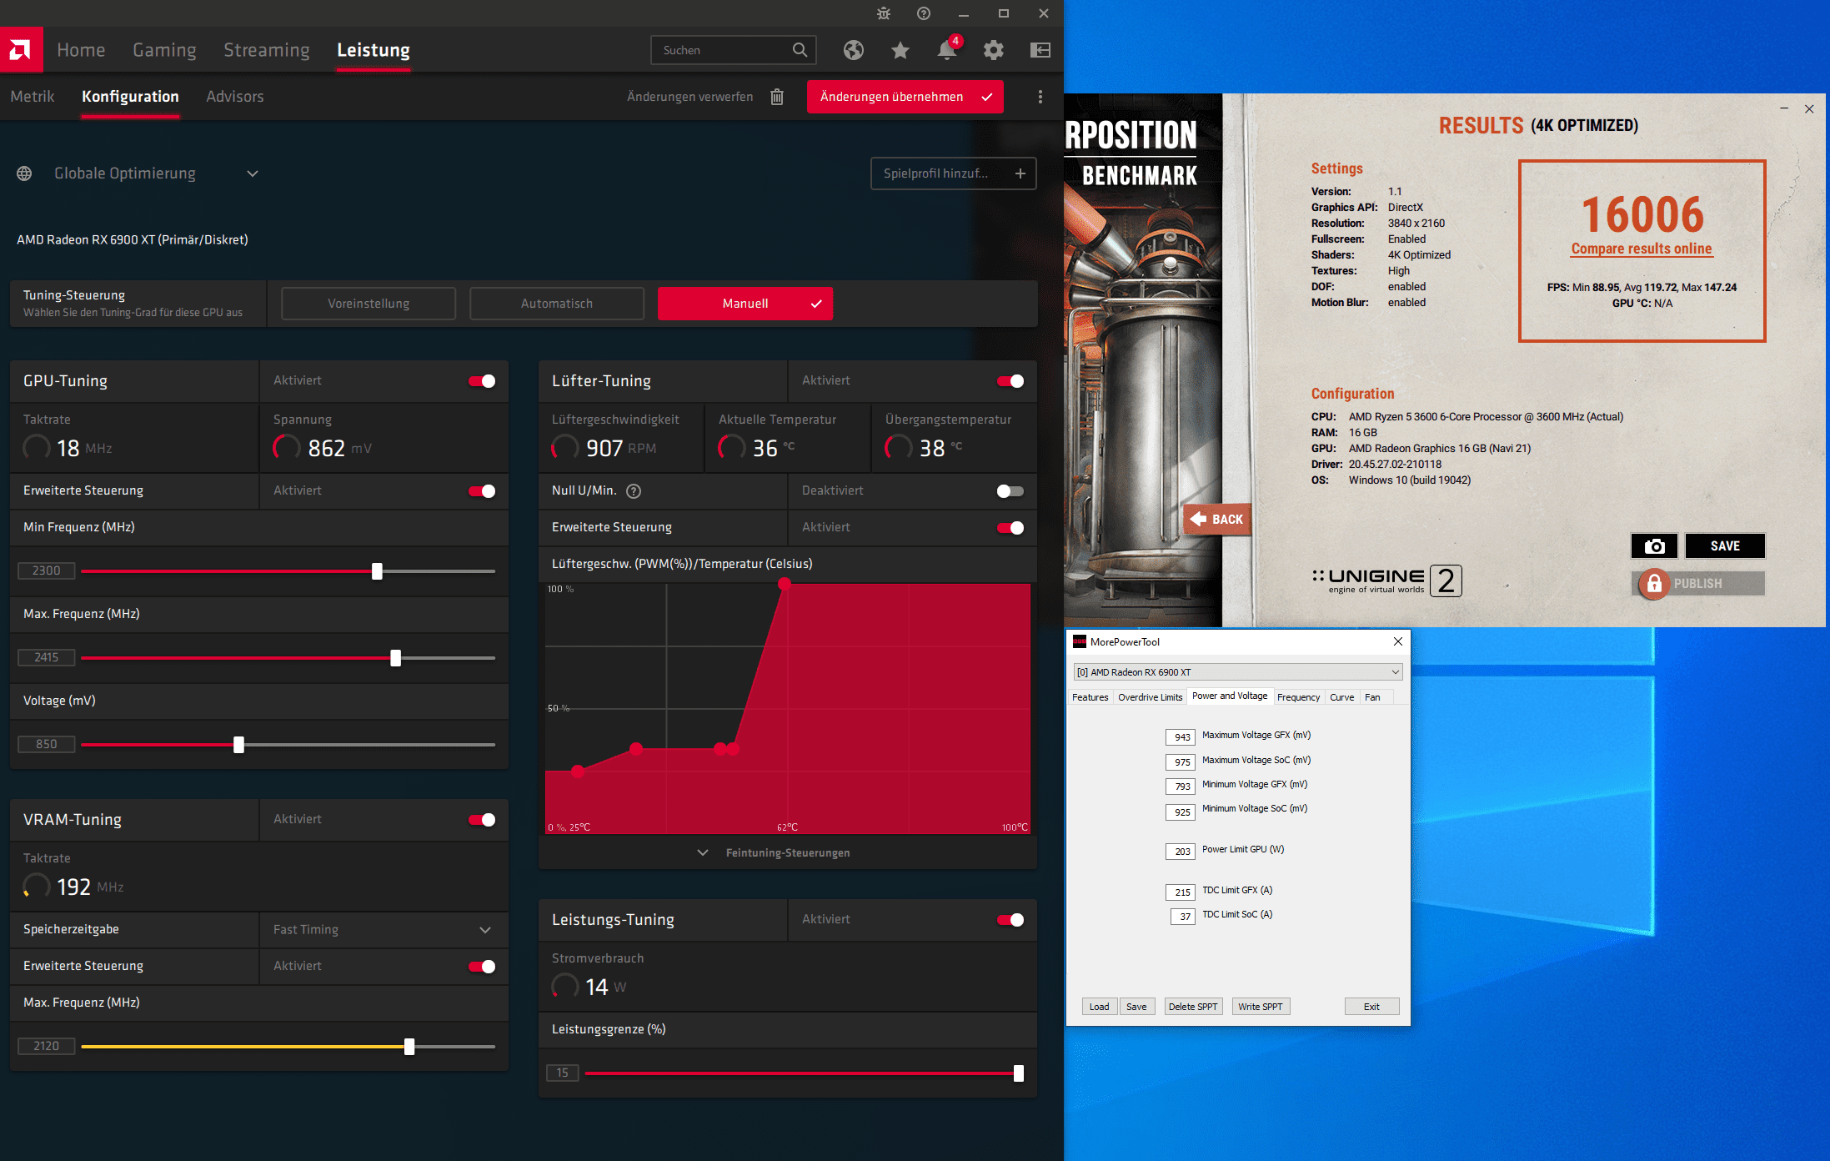The height and width of the screenshot is (1161, 1830).
Task: Click the trash icon to discard changes
Action: [777, 97]
